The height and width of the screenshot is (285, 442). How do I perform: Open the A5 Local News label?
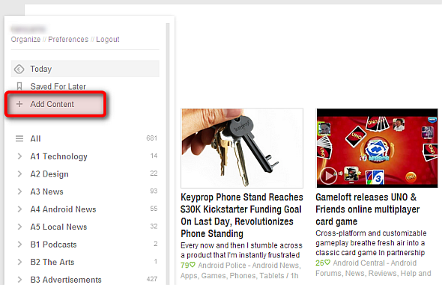pos(58,227)
